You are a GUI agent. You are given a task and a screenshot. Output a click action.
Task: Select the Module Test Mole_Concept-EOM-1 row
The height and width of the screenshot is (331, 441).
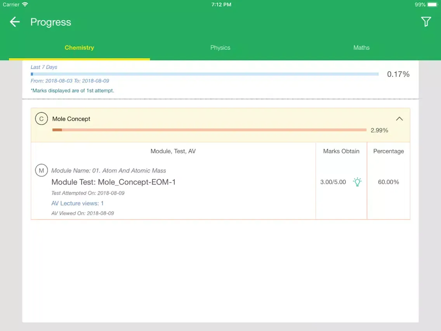113,182
